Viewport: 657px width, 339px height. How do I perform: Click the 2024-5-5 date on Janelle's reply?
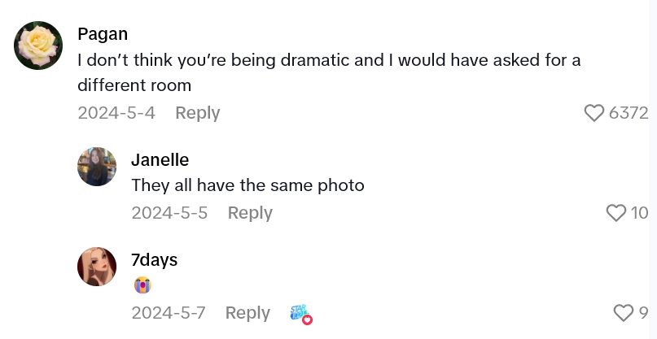click(x=169, y=213)
